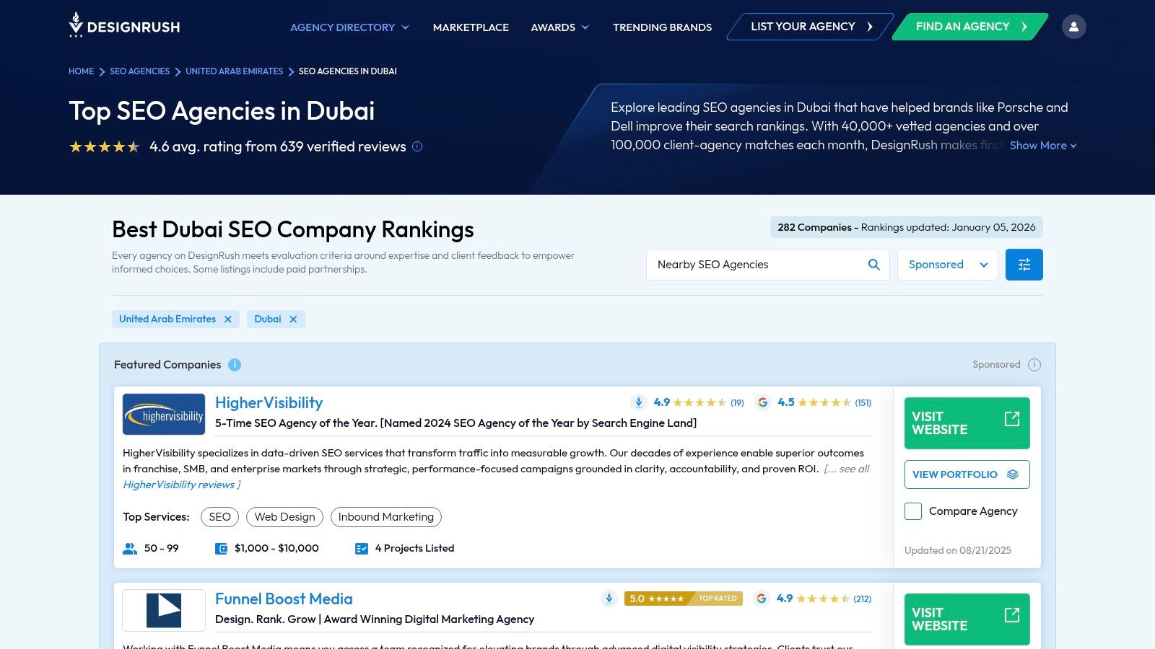Viewport: 1155px width, 649px height.
Task: Open SEO Agencies breadcrumb link
Action: pos(139,71)
